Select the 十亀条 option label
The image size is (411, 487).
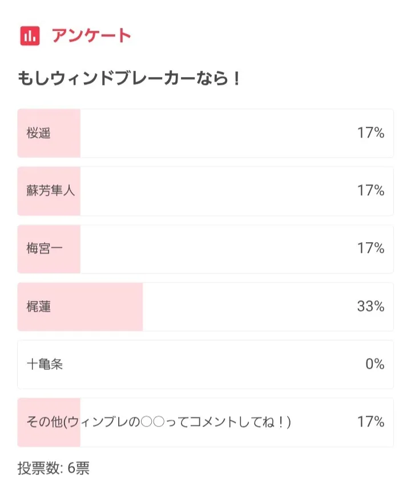point(45,364)
